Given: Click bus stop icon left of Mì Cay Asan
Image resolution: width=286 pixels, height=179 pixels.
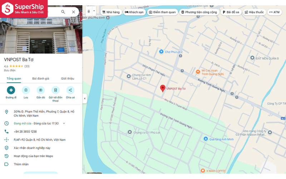Looking at the screenshot, I should 182,71.
